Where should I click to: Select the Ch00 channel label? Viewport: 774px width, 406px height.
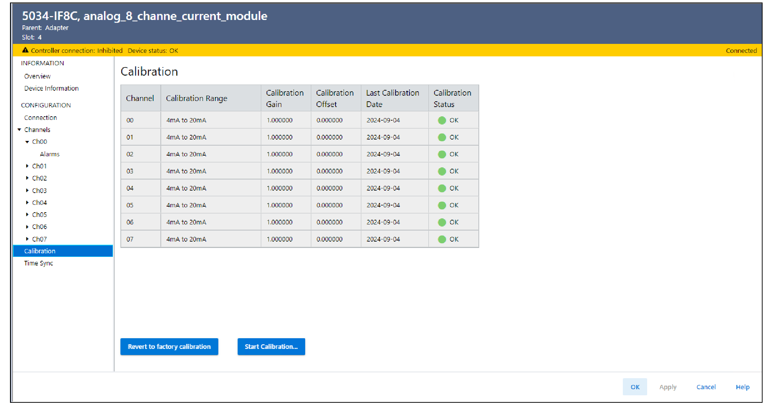(x=39, y=142)
